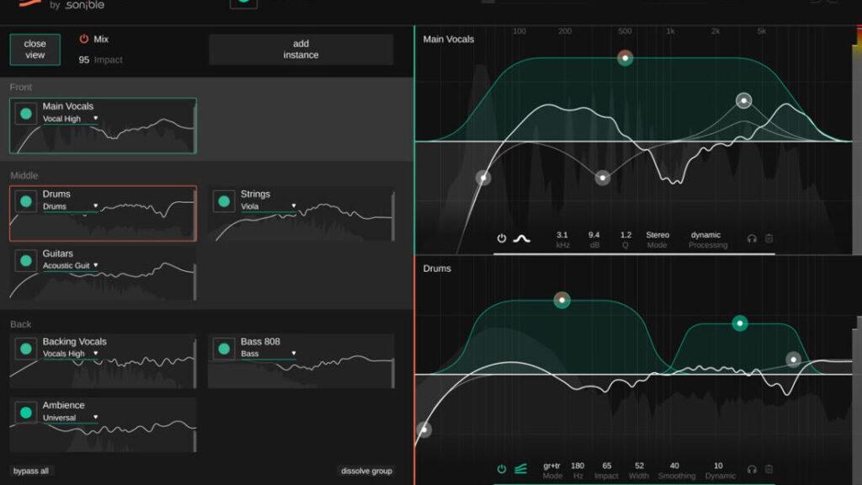Open the Vocal High profile dropdown for Main Vocals
The height and width of the screenshot is (485, 862).
pyautogui.click(x=71, y=119)
